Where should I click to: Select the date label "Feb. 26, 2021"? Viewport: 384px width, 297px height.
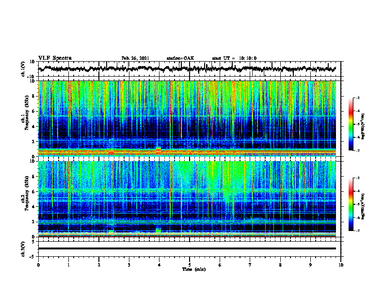135,58
